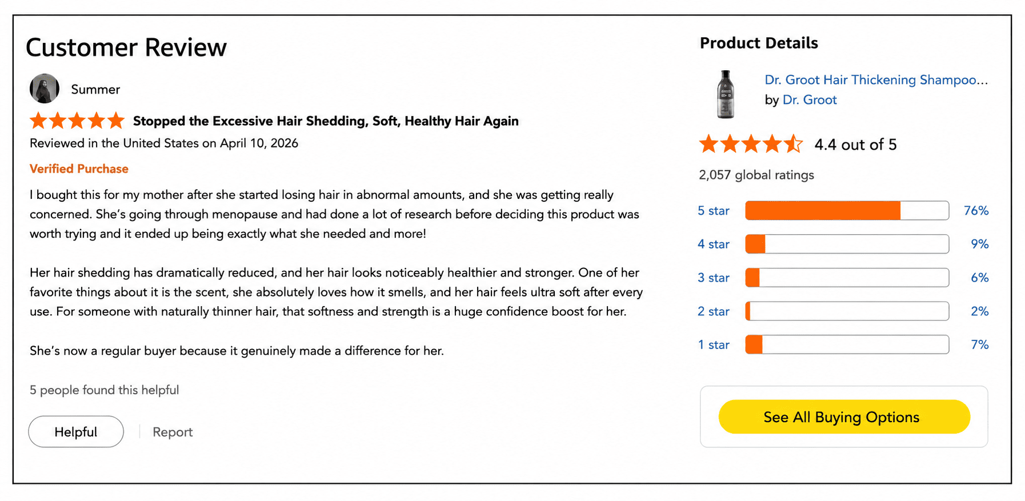Click Summer's profile avatar
The height and width of the screenshot is (501, 1025).
click(45, 89)
